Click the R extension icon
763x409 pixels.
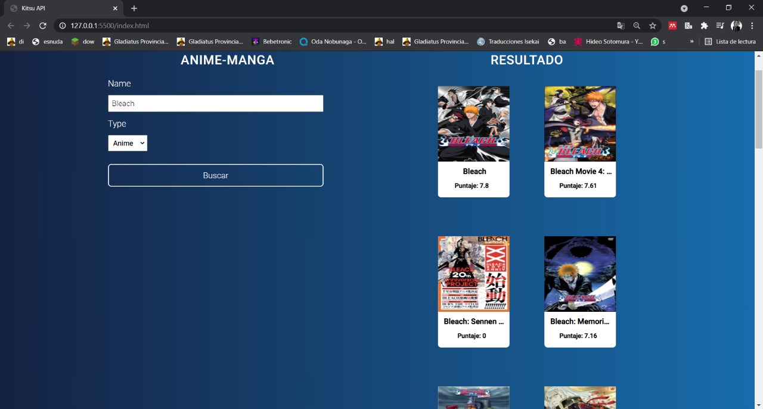[688, 26]
